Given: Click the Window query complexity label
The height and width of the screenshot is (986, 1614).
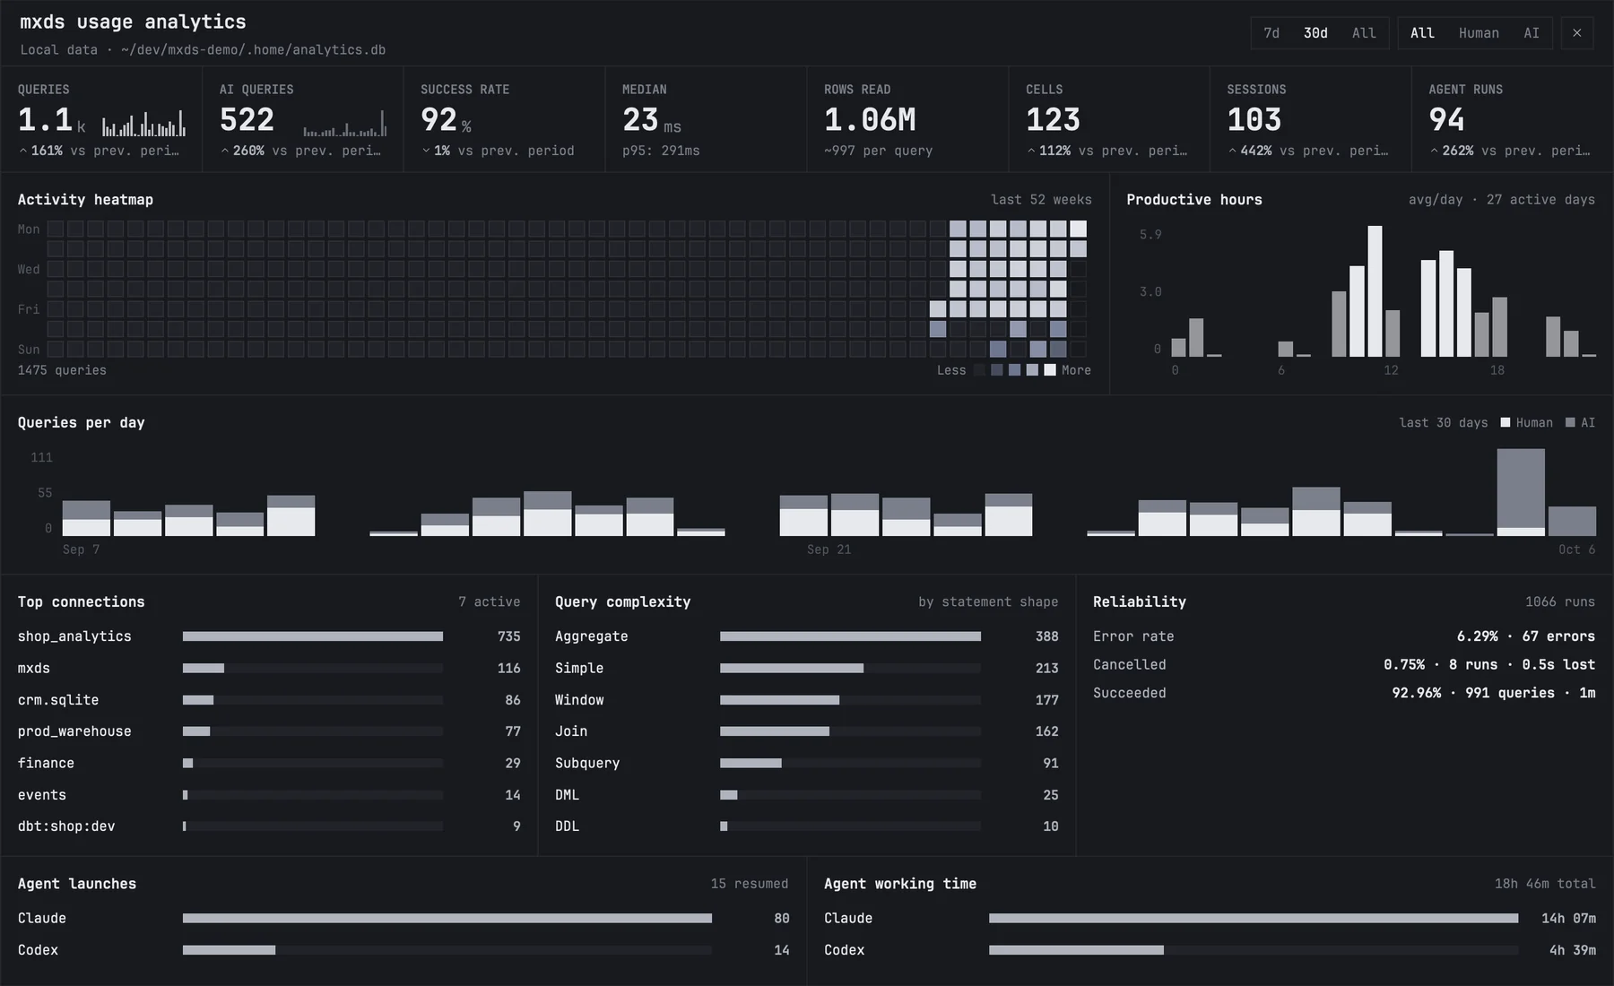Looking at the screenshot, I should pos(579,700).
